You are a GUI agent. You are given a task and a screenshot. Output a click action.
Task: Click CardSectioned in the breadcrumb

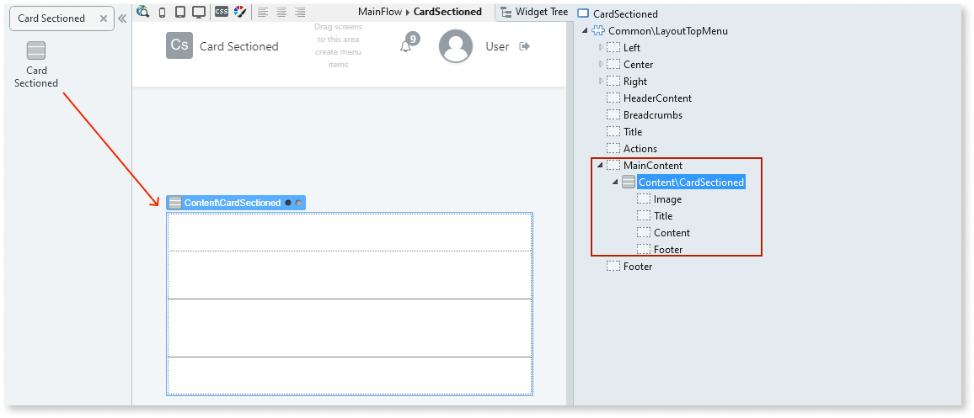(x=447, y=12)
